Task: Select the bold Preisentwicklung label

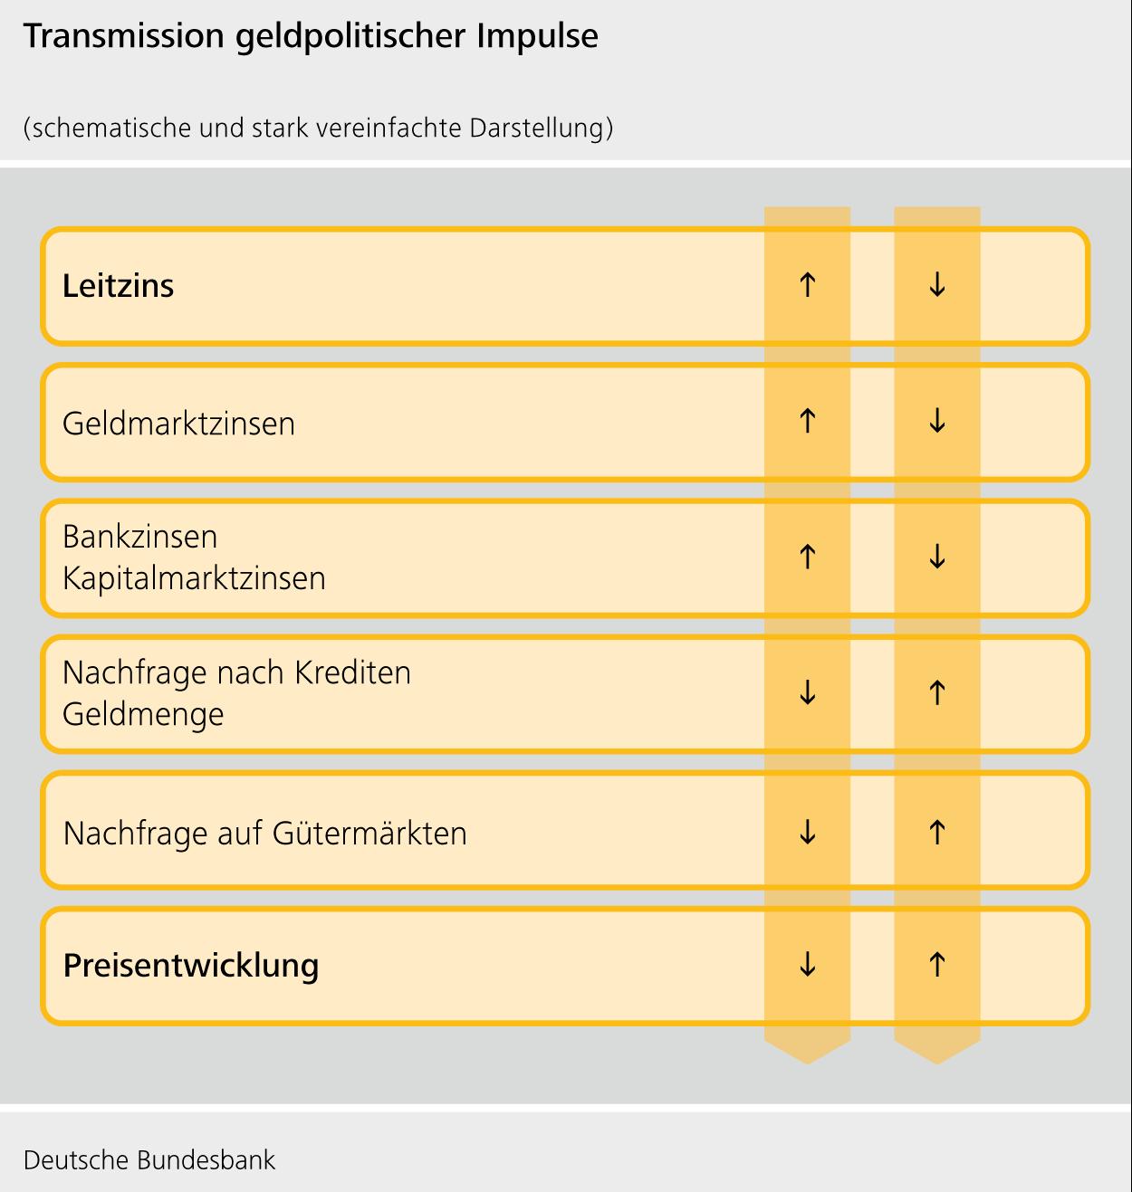Action: coord(191,966)
